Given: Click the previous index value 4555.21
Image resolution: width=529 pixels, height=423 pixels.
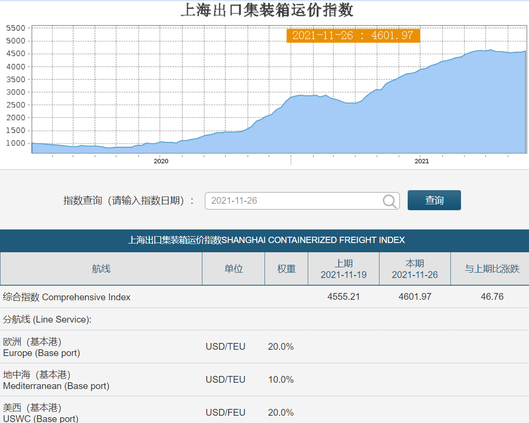Looking at the screenshot, I should pyautogui.click(x=344, y=296).
